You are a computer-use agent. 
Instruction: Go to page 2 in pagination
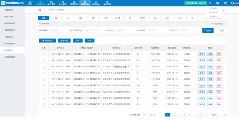[x=173, y=115]
